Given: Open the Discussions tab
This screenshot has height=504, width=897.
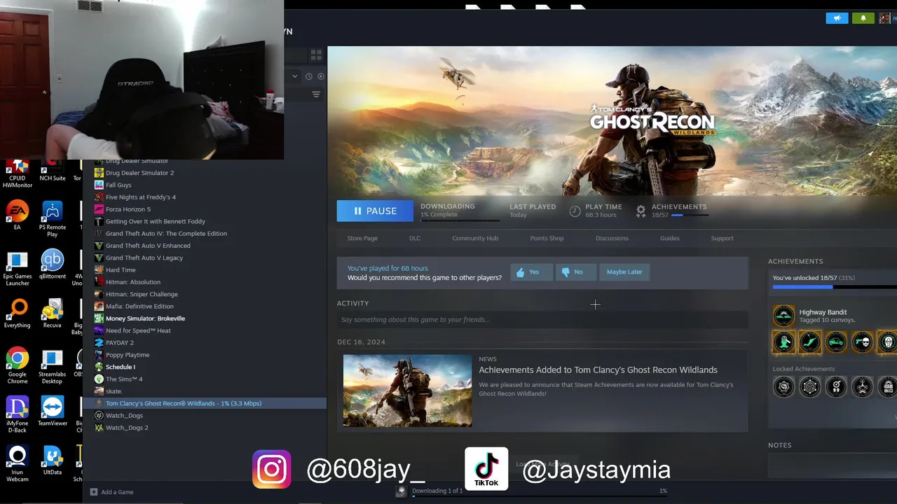Looking at the screenshot, I should 612,238.
